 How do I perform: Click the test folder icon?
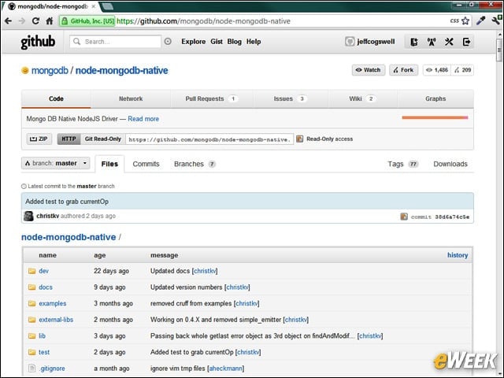[x=31, y=352]
